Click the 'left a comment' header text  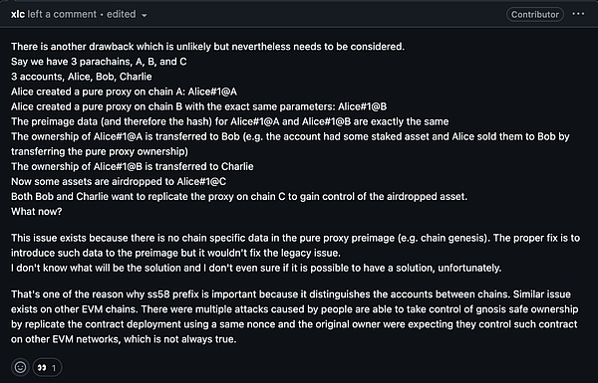[62, 15]
